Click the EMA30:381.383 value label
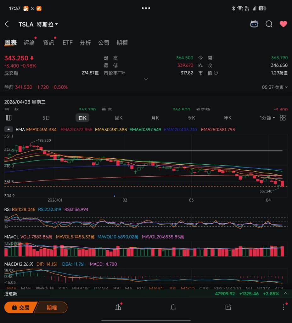This screenshot has height=323, width=292. (111, 130)
